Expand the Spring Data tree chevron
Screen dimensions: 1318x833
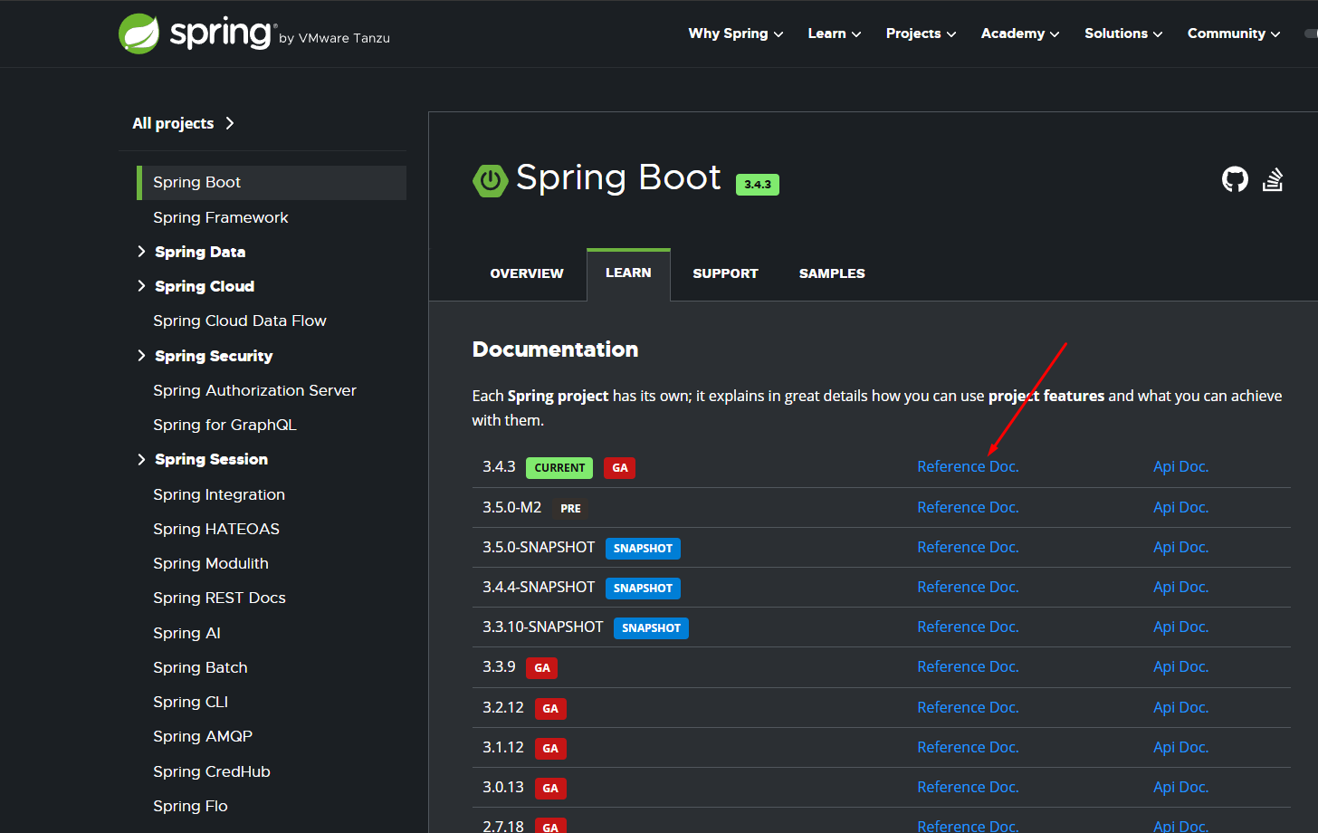pyautogui.click(x=141, y=252)
